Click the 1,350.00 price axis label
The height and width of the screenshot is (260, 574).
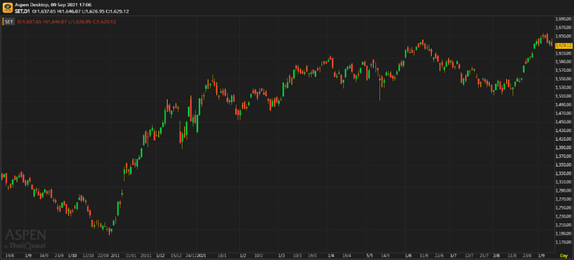(x=564, y=165)
